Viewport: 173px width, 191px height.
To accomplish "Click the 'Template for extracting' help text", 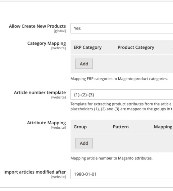I will click(x=122, y=106).
